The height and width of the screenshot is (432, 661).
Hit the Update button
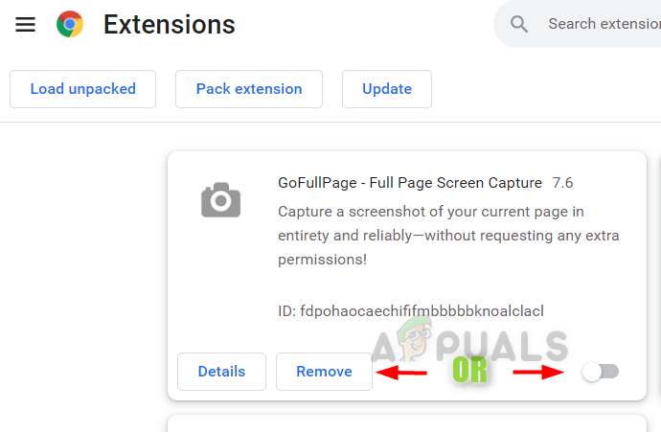click(387, 89)
